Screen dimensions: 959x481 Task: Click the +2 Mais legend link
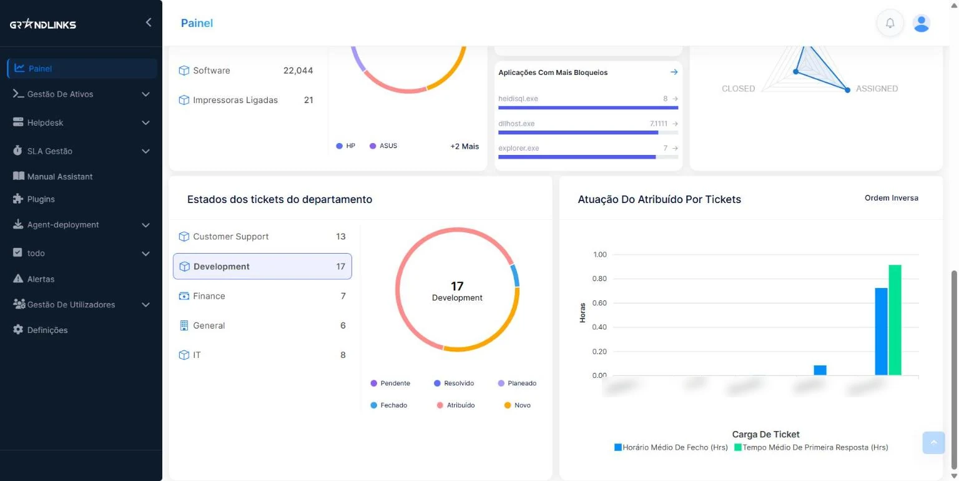(465, 146)
